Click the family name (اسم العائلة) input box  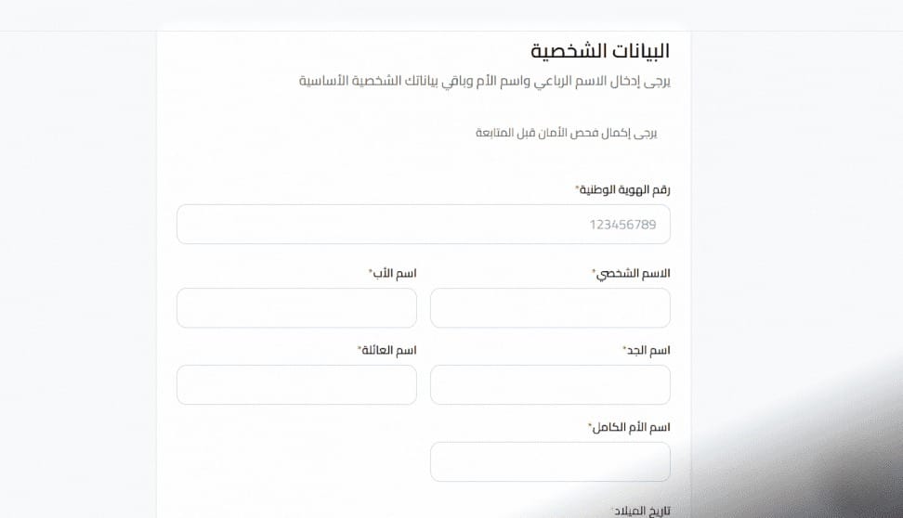[x=296, y=385]
